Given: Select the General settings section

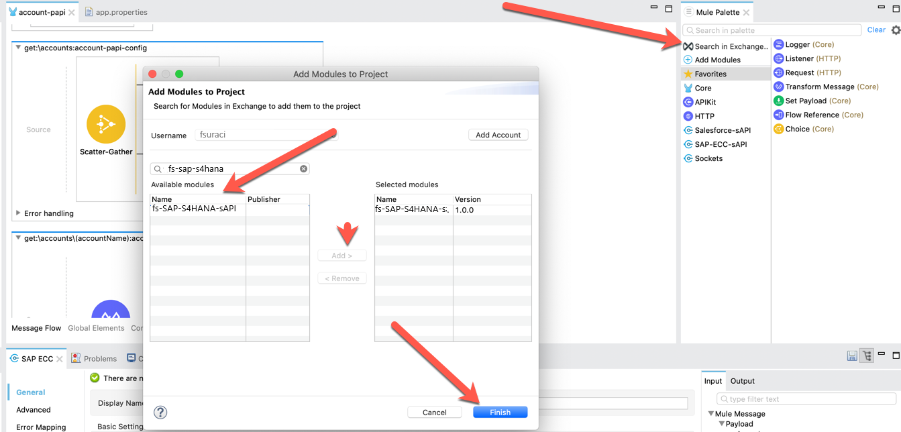Looking at the screenshot, I should click(31, 392).
